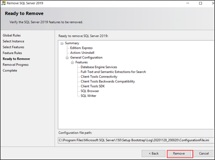Image resolution: width=215 pixels, height=160 pixels.
Task: Go back with the < Back button
Action: pyautogui.click(x=154, y=153)
